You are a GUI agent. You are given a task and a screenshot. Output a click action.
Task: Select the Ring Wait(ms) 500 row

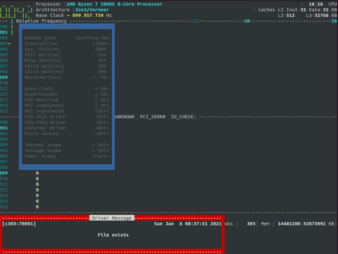67,60
